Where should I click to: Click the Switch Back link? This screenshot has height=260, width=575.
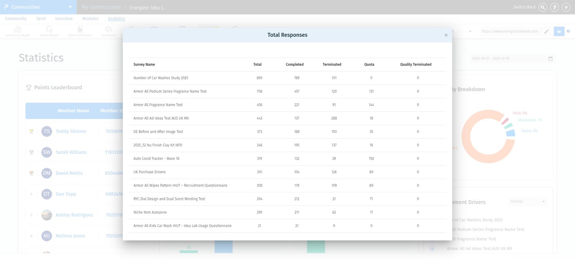click(524, 7)
